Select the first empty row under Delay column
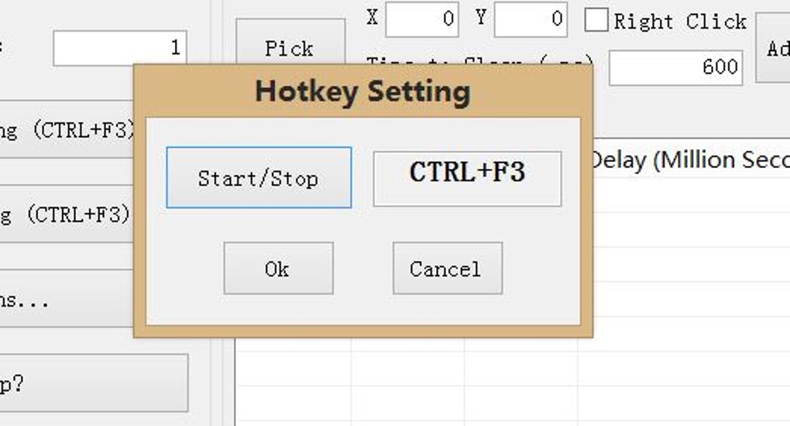Image resolution: width=790 pixels, height=426 pixels. tap(689, 194)
